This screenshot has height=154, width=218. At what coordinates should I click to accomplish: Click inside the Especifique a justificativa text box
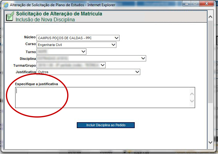point(102,97)
